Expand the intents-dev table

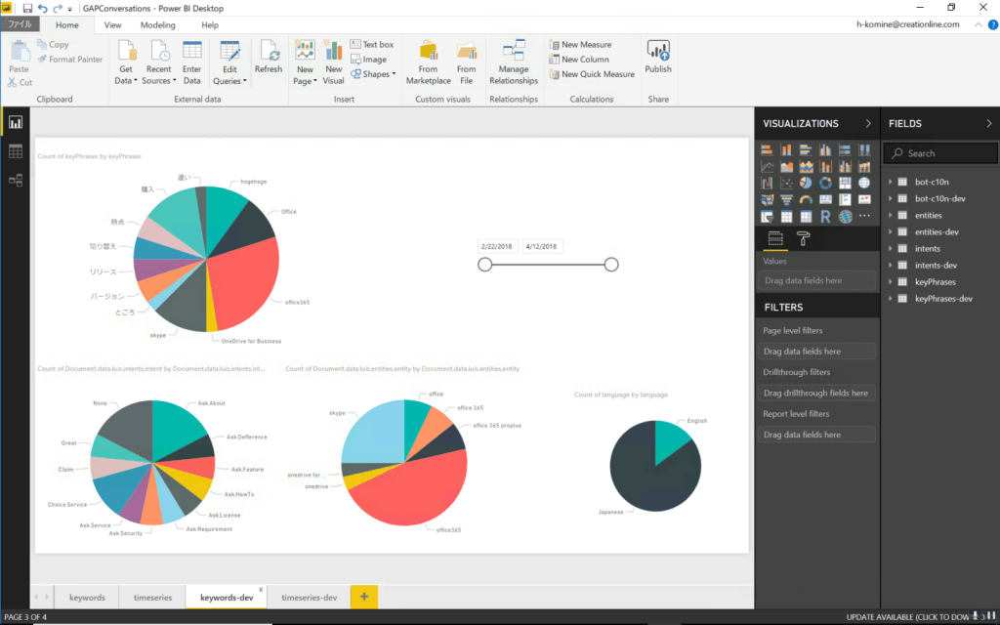point(891,265)
